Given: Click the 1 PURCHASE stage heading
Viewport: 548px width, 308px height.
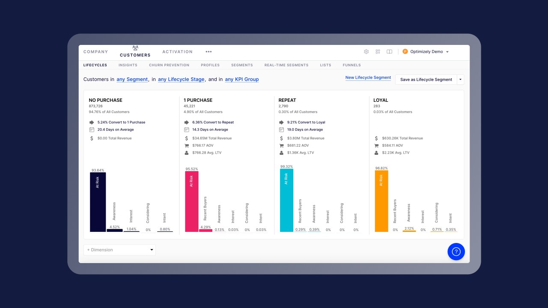Looking at the screenshot, I should point(198,100).
